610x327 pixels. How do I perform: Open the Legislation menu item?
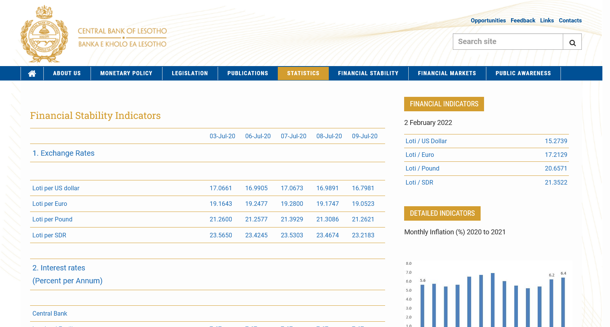pos(190,73)
